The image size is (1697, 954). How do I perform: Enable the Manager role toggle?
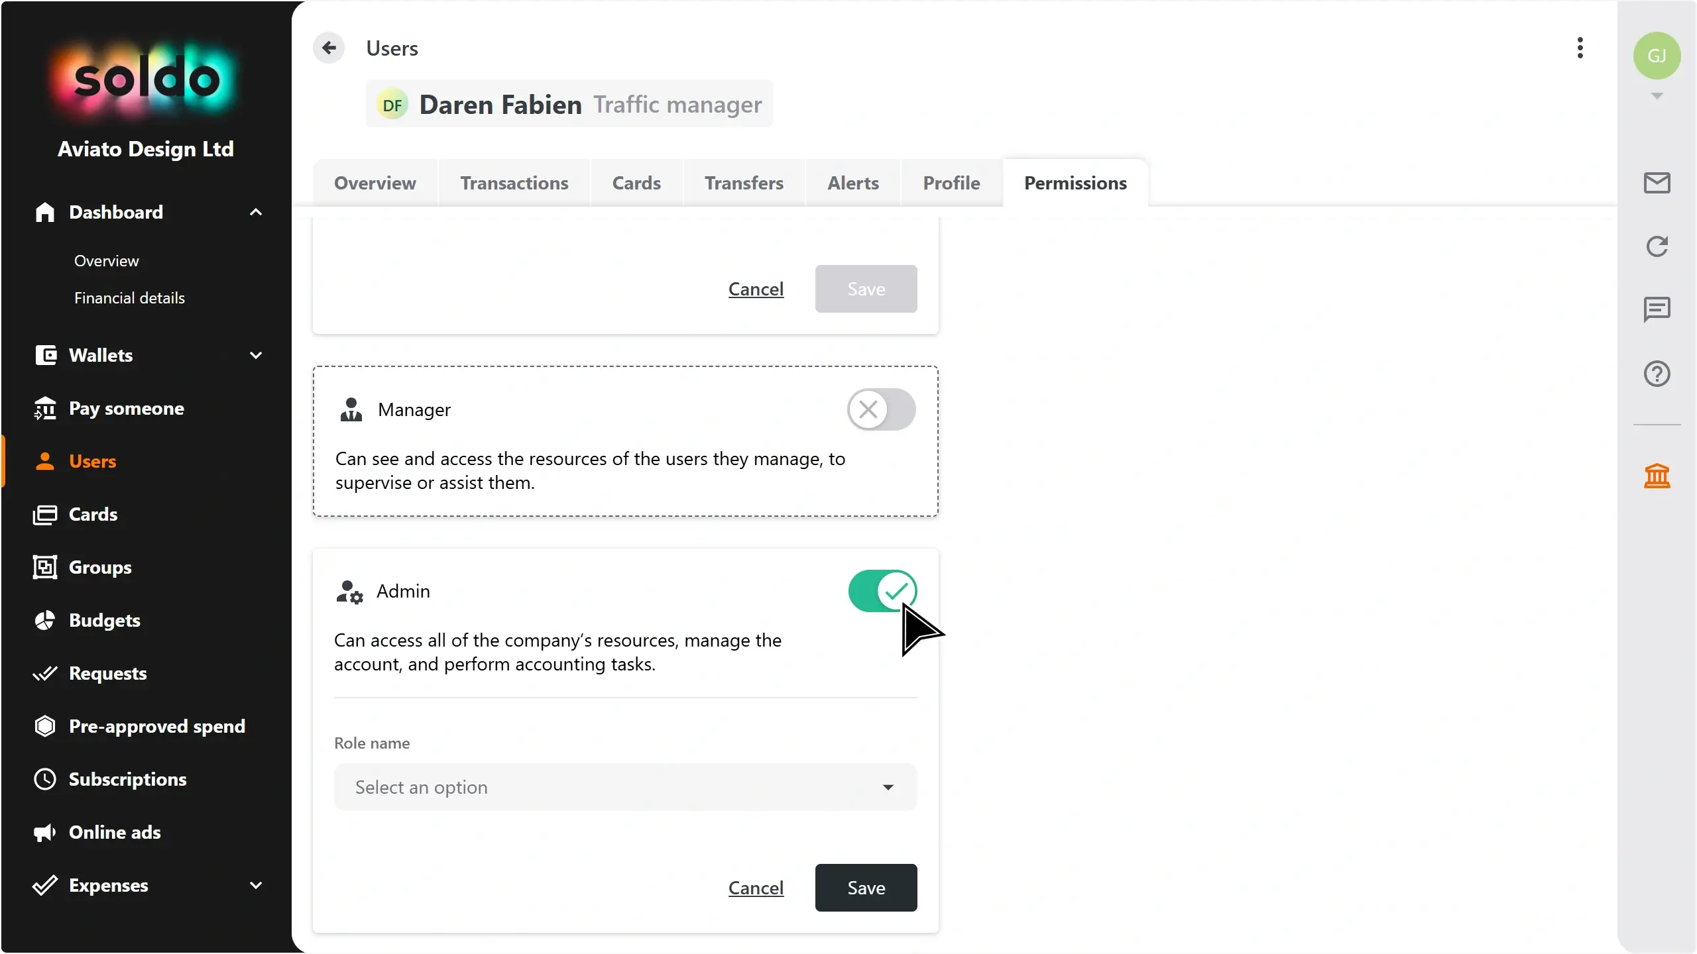[x=881, y=409]
